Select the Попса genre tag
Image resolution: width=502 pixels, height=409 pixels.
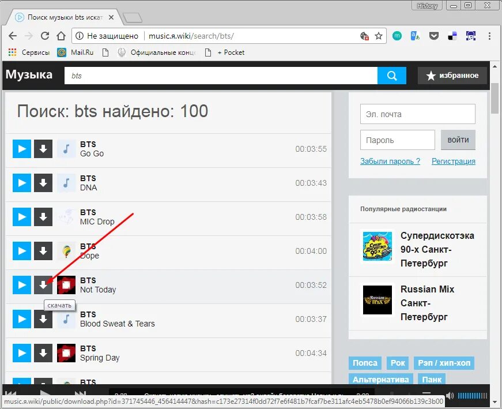[x=365, y=363]
